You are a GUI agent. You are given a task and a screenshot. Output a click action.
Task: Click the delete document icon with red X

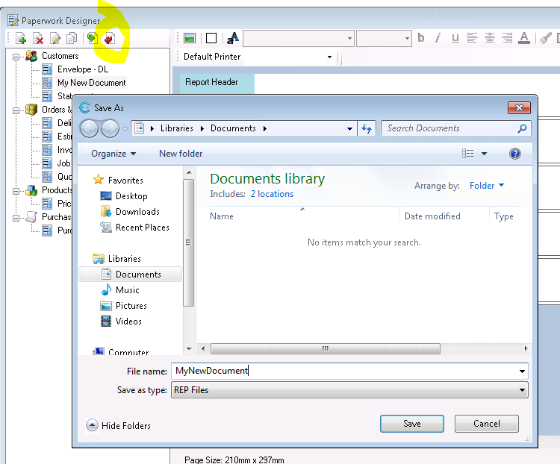38,39
